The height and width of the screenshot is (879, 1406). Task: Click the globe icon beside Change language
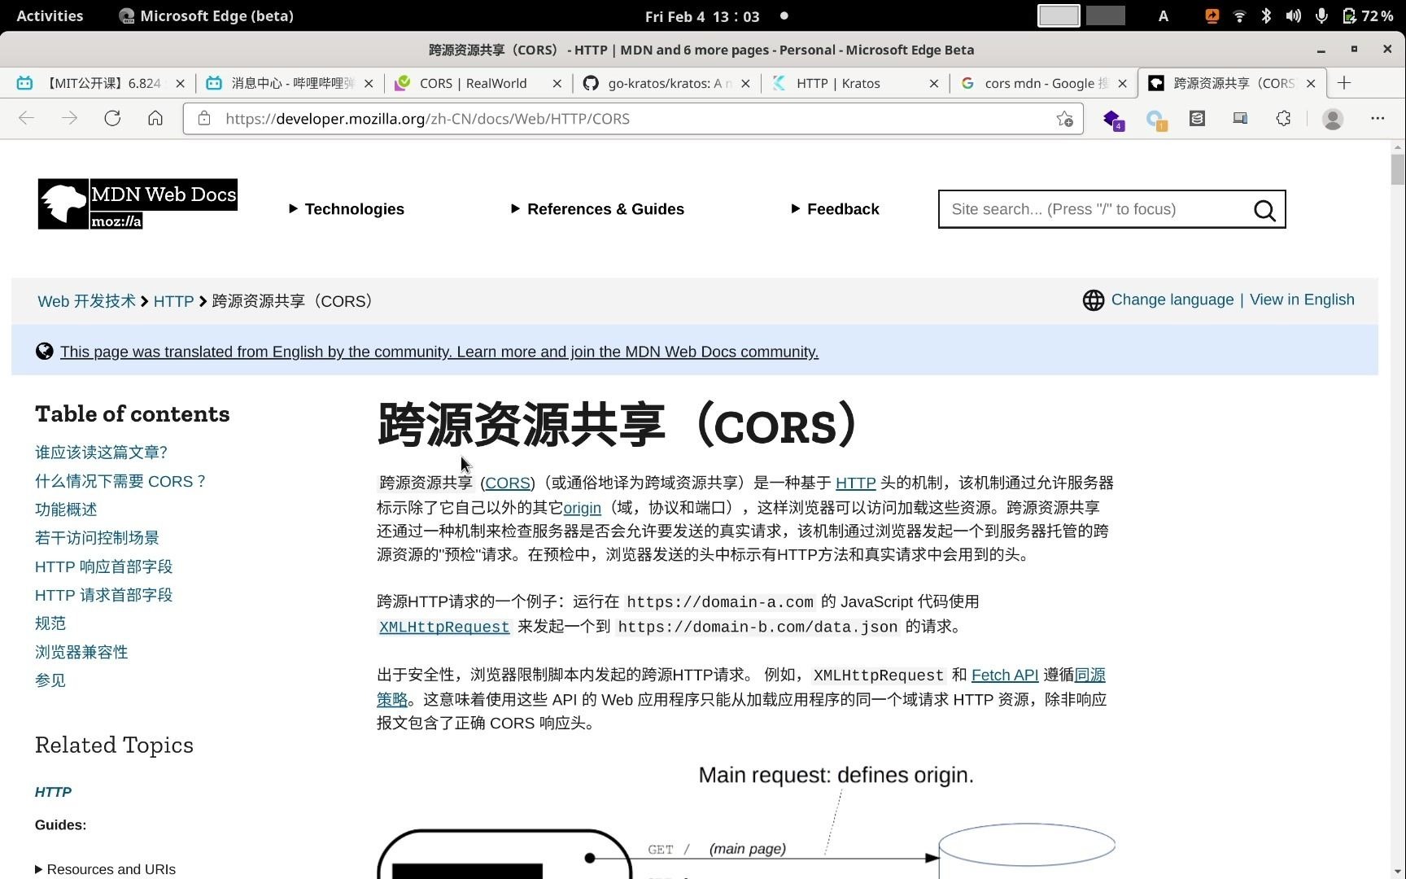(1094, 300)
